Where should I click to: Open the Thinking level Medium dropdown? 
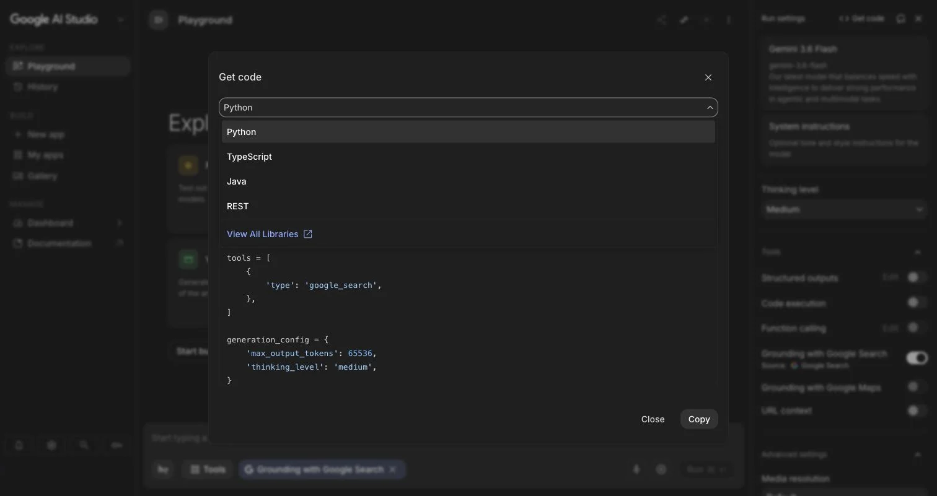tap(843, 209)
